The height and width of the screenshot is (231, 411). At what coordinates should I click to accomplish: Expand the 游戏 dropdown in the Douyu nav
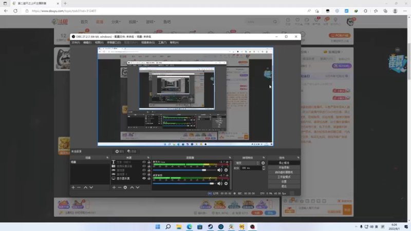point(151,22)
